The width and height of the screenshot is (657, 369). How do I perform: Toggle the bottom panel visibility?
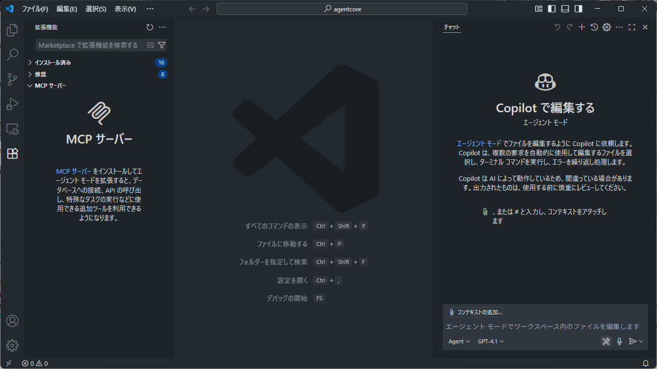tap(565, 9)
